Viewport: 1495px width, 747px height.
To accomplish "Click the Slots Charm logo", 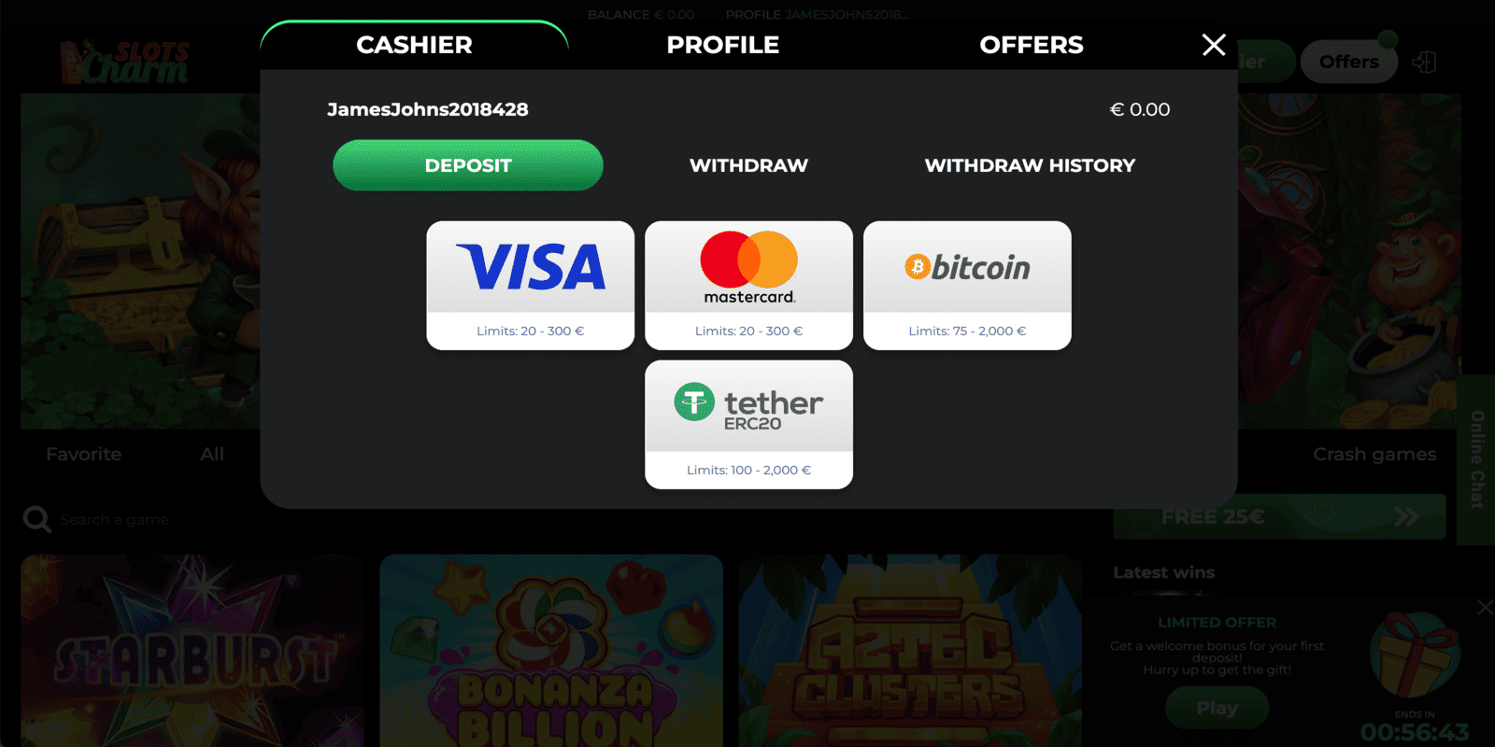I will [124, 63].
